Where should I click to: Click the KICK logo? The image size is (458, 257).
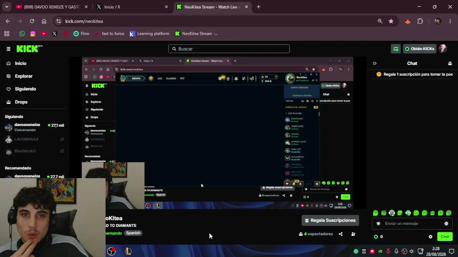29,49
